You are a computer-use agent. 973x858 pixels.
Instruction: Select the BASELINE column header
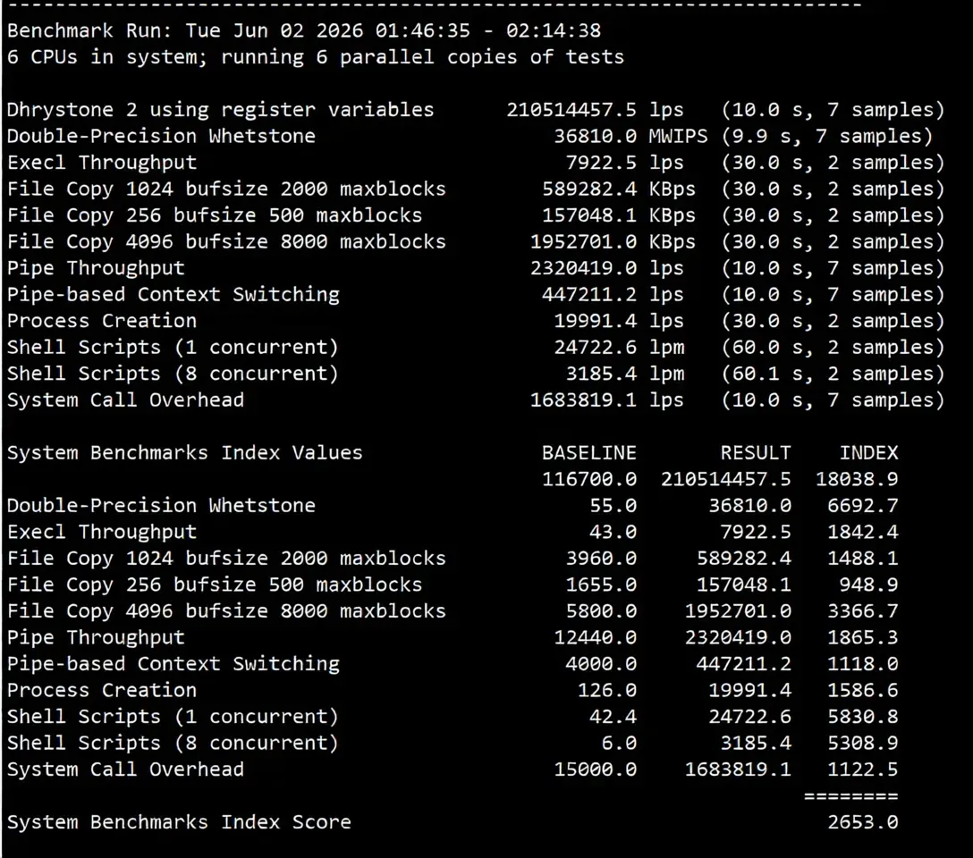(588, 452)
